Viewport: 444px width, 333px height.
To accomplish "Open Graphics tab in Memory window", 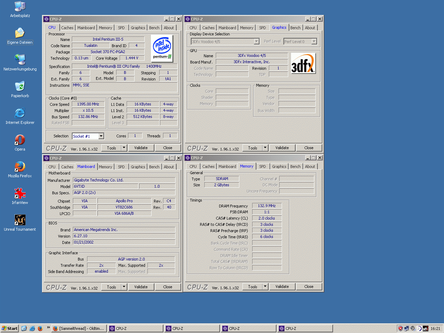I will [279, 166].
